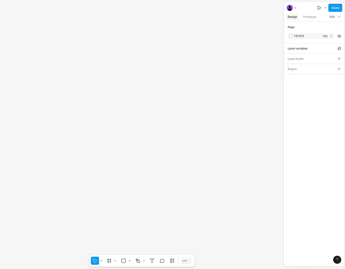Select the Pen tool
This screenshot has width=345, height=269.
point(138,261)
